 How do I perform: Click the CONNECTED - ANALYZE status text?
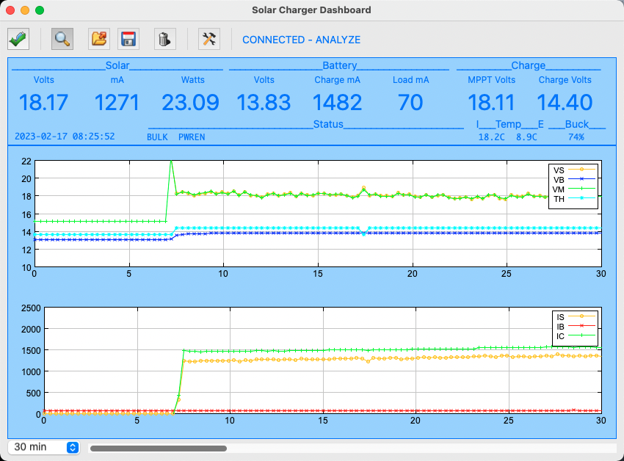[x=301, y=40]
